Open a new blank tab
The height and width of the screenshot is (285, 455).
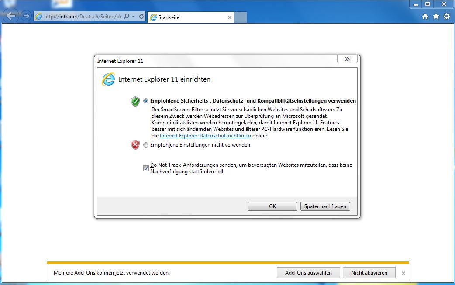241,17
